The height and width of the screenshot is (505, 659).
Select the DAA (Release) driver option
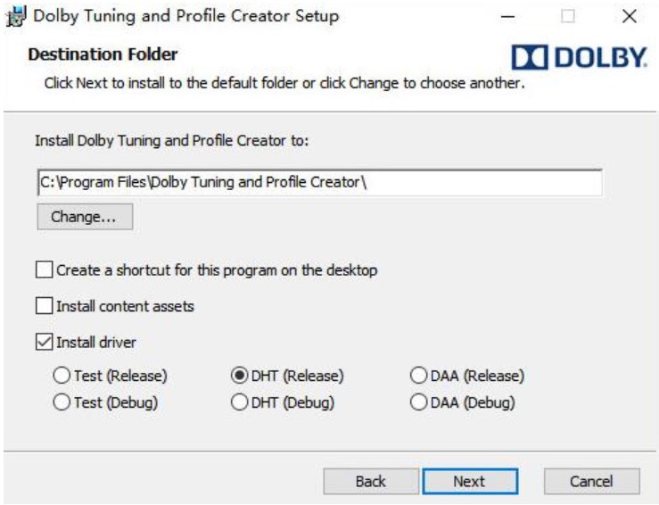417,377
